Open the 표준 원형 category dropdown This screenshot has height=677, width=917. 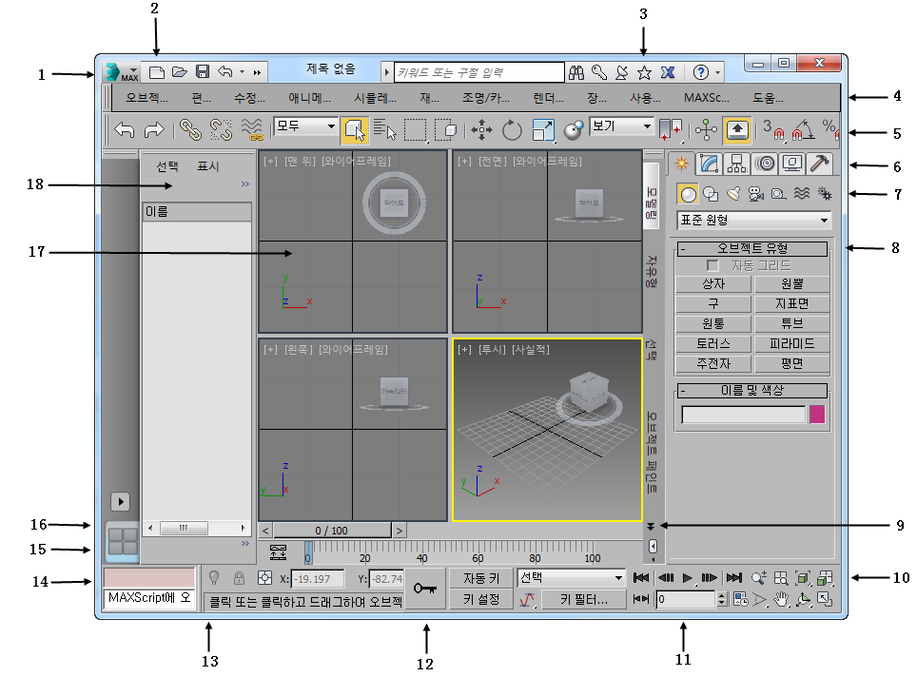tap(753, 220)
